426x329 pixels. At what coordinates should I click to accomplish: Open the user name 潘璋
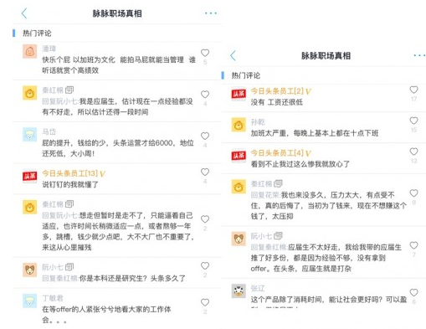pyautogui.click(x=49, y=49)
